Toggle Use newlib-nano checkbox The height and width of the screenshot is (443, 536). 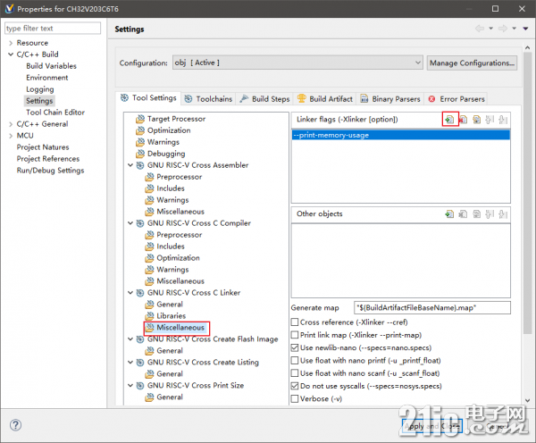coord(294,348)
